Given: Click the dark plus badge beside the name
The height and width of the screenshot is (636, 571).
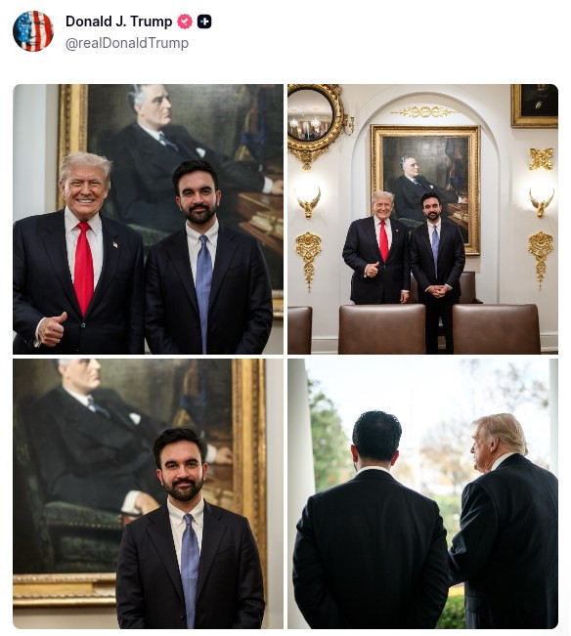Looking at the screenshot, I should 204,21.
